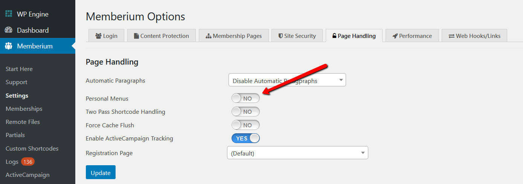Click the file icon on Content Protection tab
Viewport: 523px width, 184px height.
tap(136, 36)
